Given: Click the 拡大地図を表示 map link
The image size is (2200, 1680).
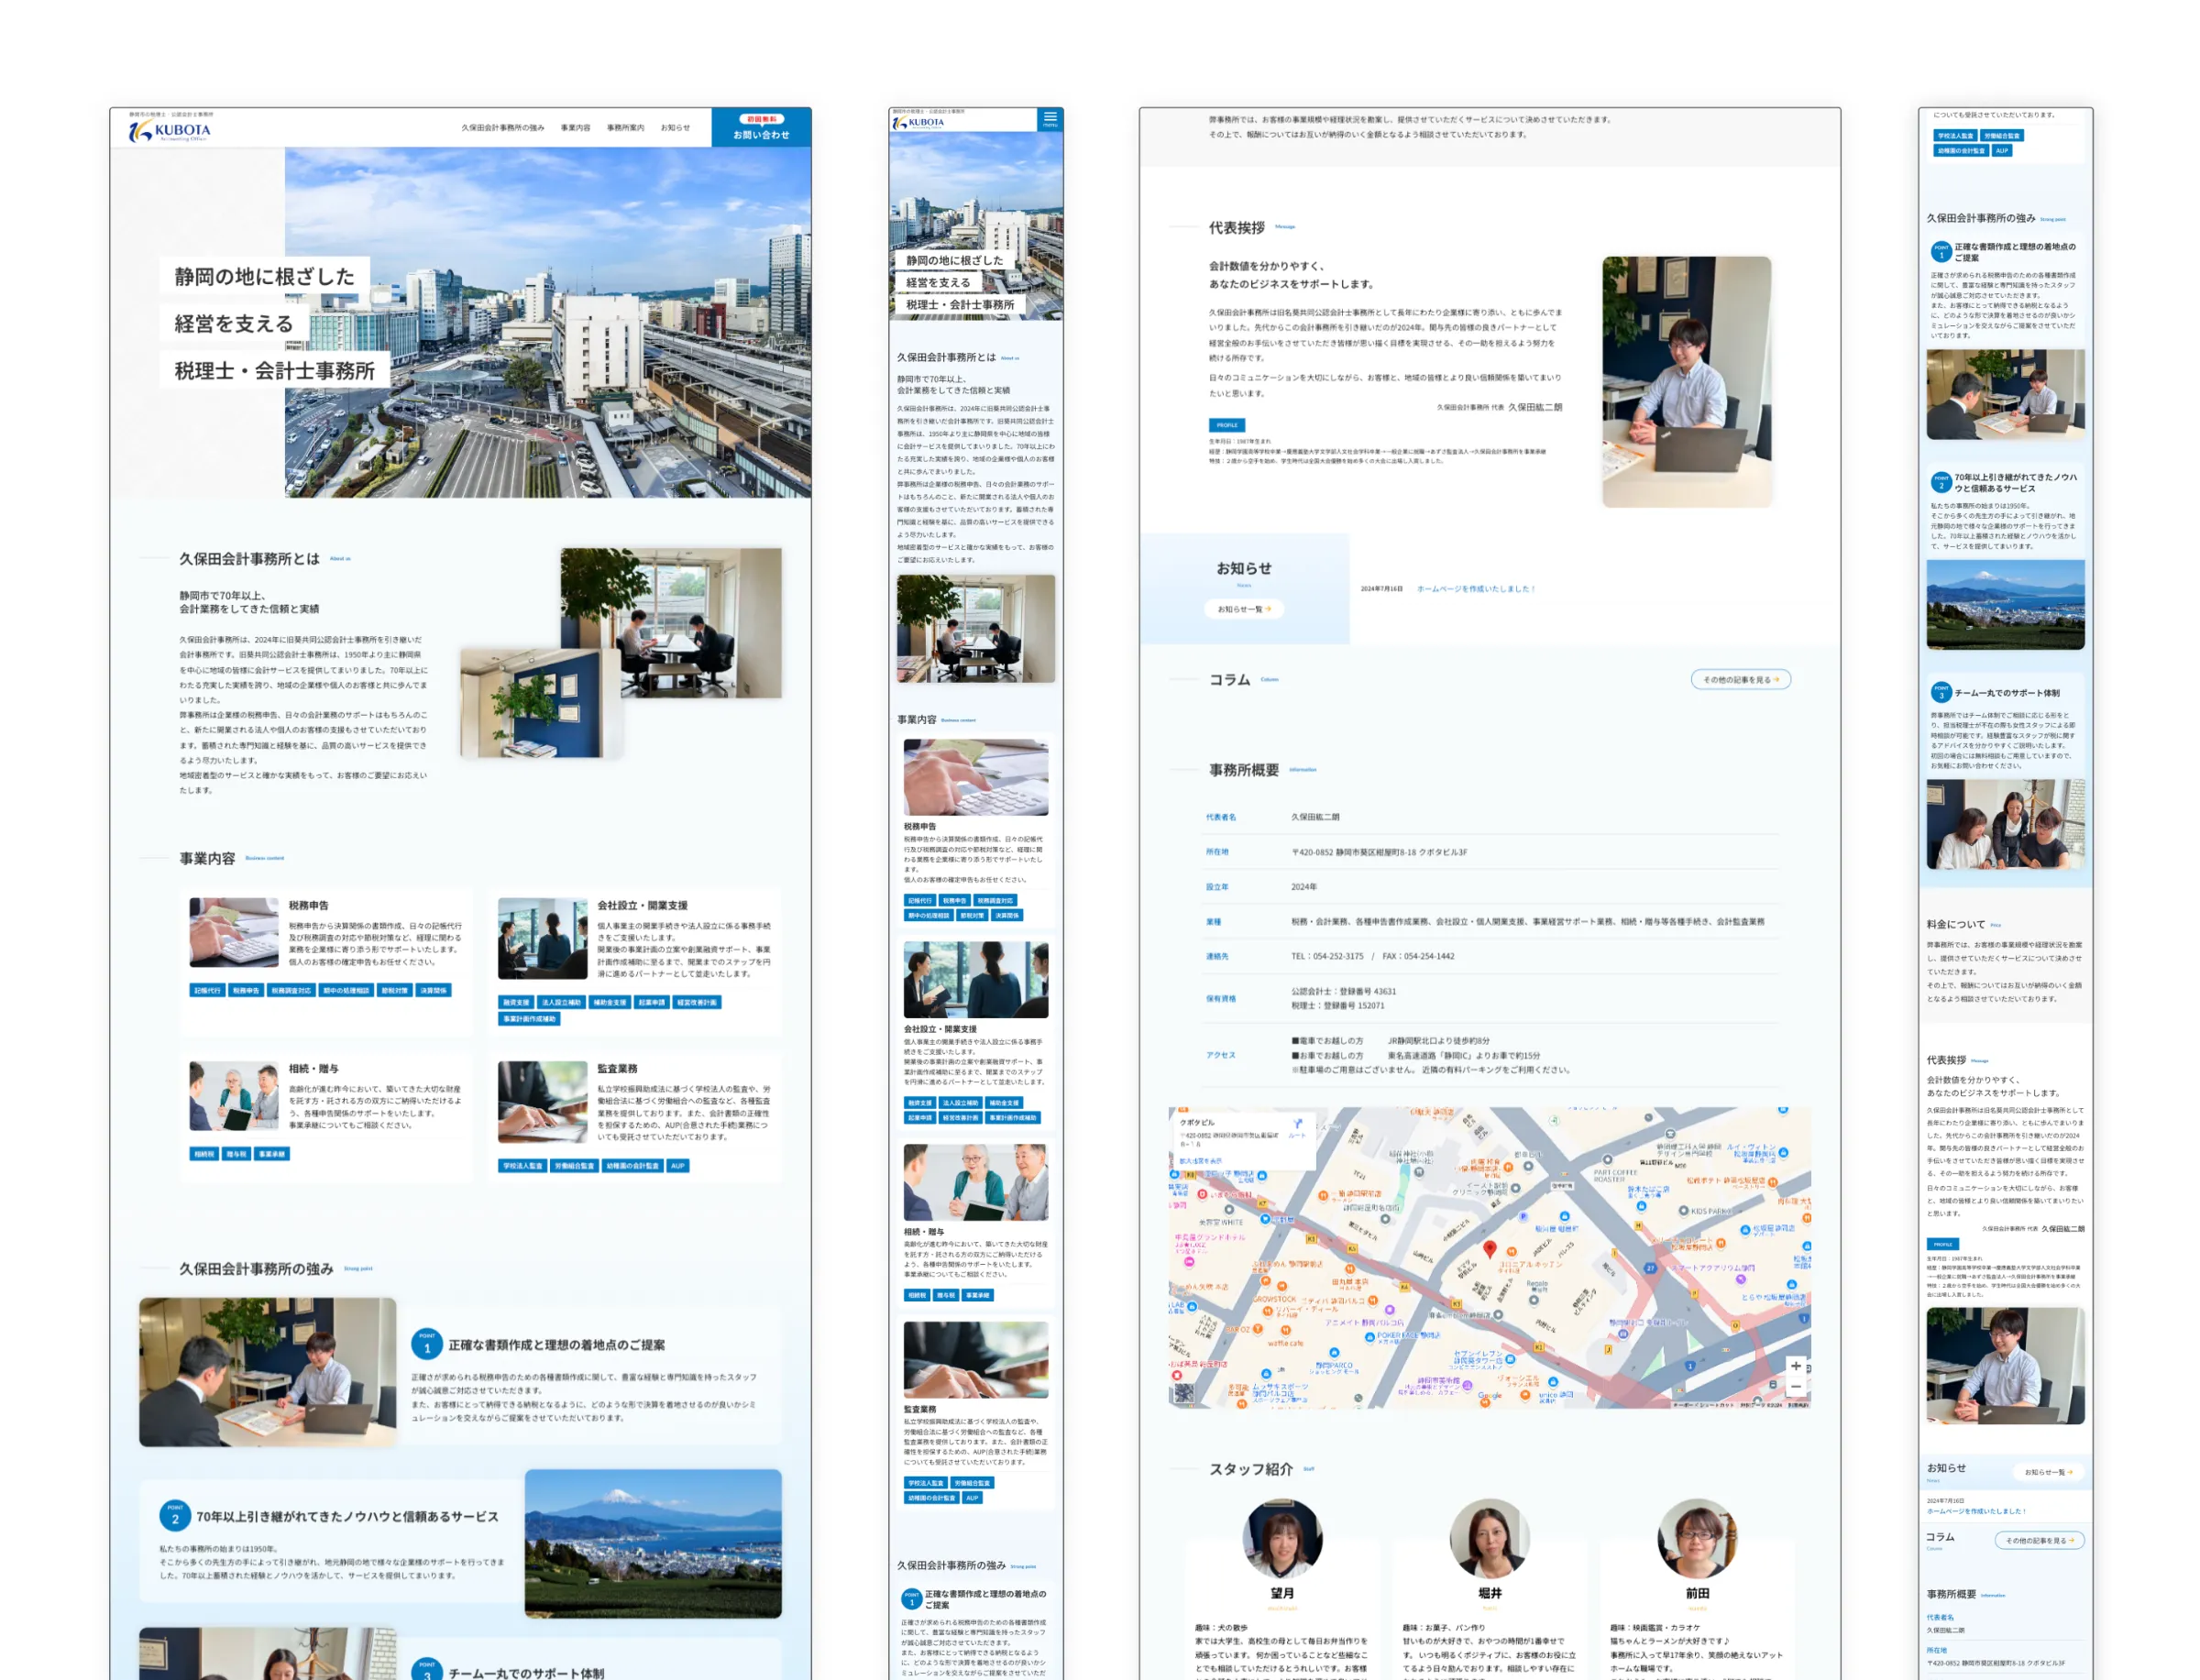Looking at the screenshot, I should [1200, 1161].
